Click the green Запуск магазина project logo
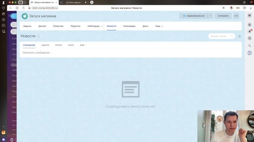Viewport: 254px width, 142px height. click(25, 16)
